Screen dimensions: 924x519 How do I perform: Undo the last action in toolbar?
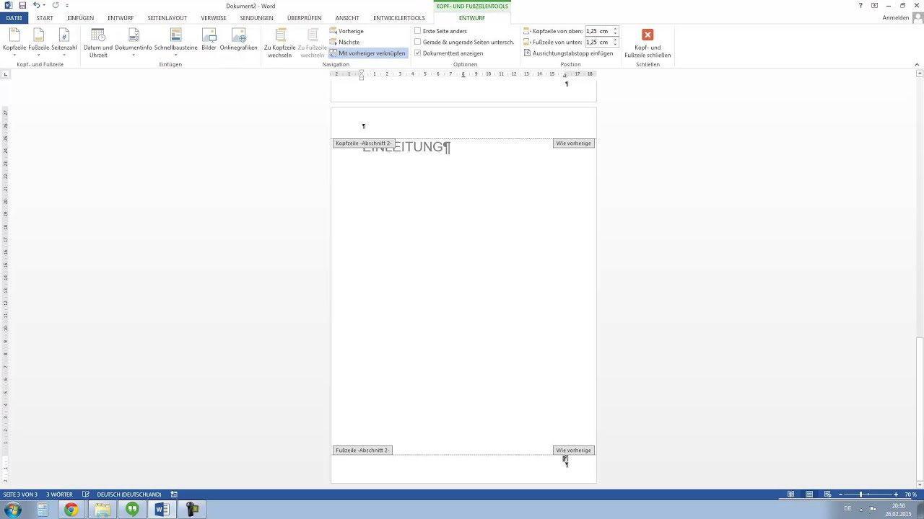[36, 6]
